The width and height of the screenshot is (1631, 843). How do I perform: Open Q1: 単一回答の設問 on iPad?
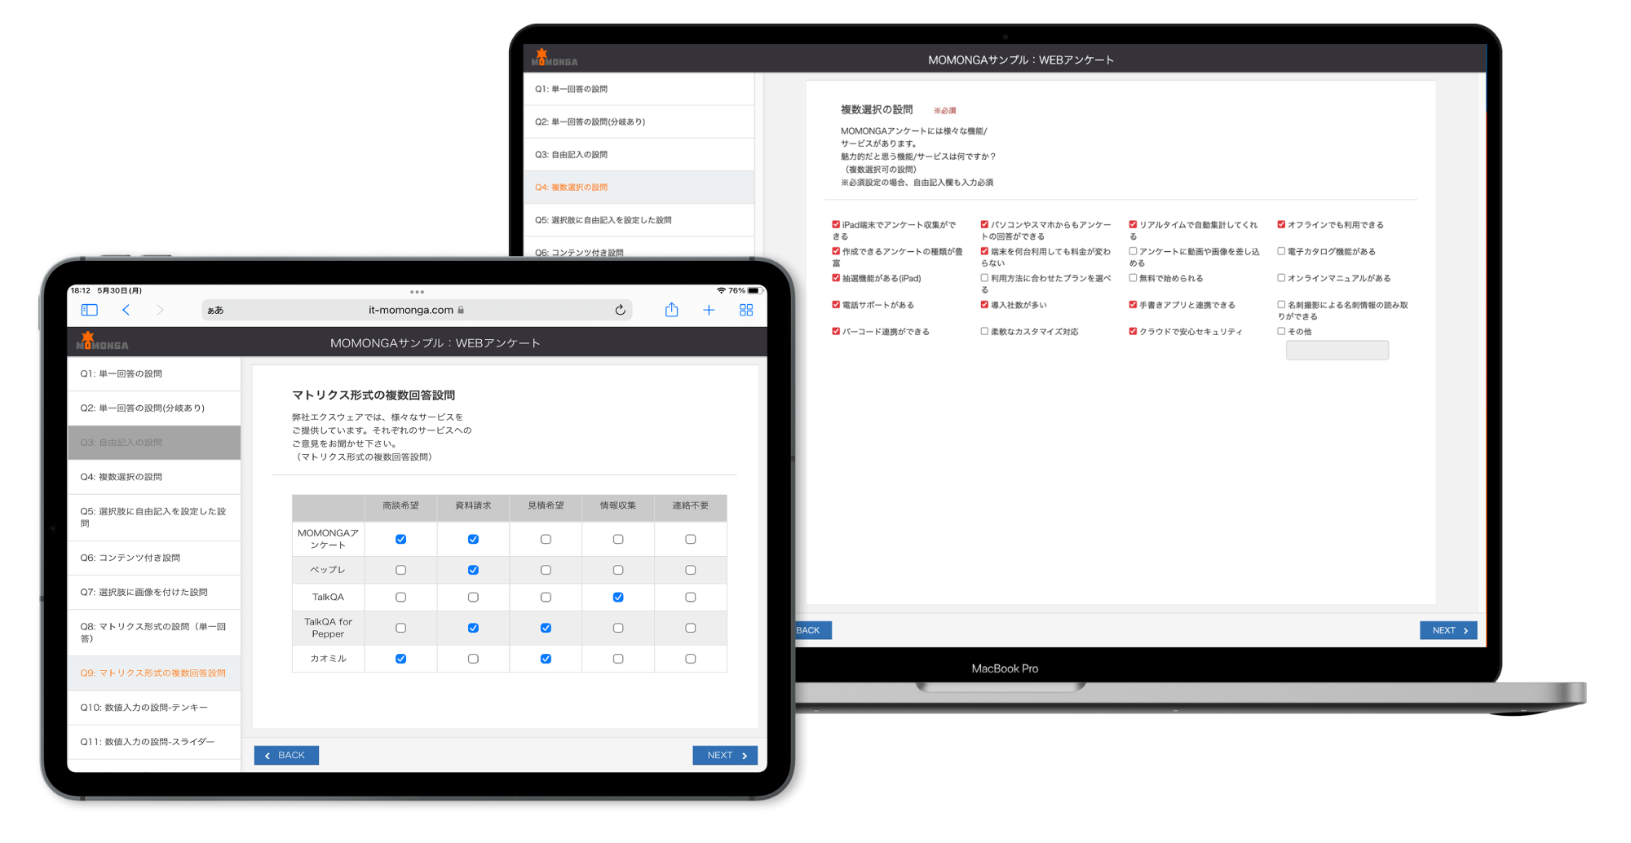coord(154,373)
